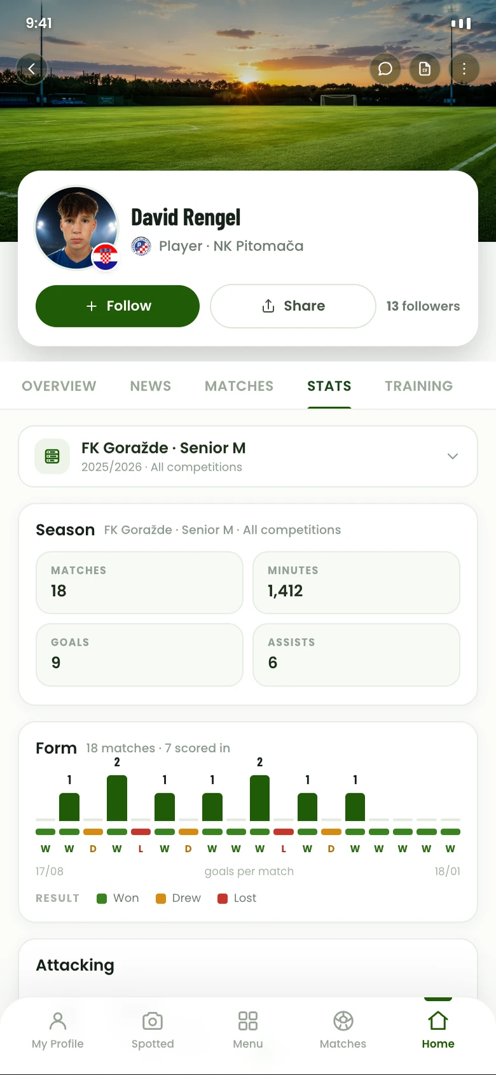Go back using the top-left arrow
Screen dimensions: 496x1075
coord(32,68)
